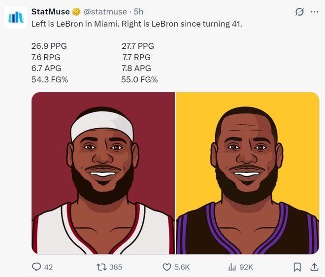
Task: Click the share upload arrow icon
Action: tap(314, 267)
